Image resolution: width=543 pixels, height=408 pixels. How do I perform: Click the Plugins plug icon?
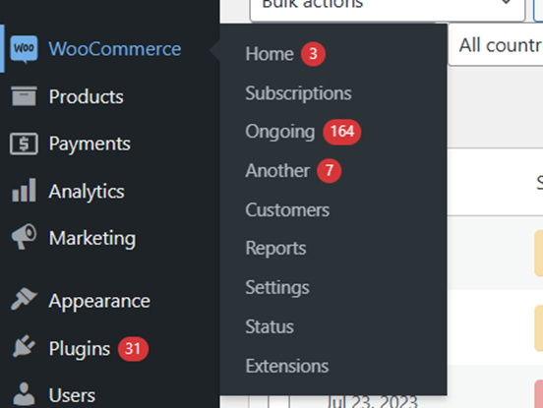tap(24, 346)
